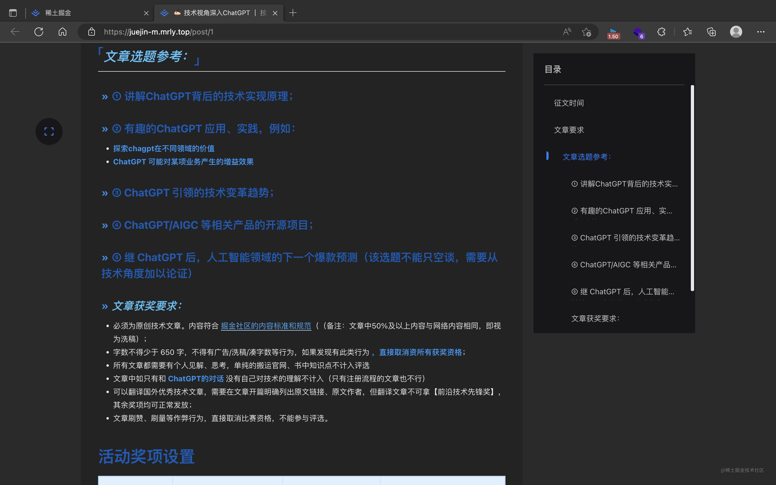
Task: Select 文章选题参考 in the table of contents
Action: (x=587, y=157)
